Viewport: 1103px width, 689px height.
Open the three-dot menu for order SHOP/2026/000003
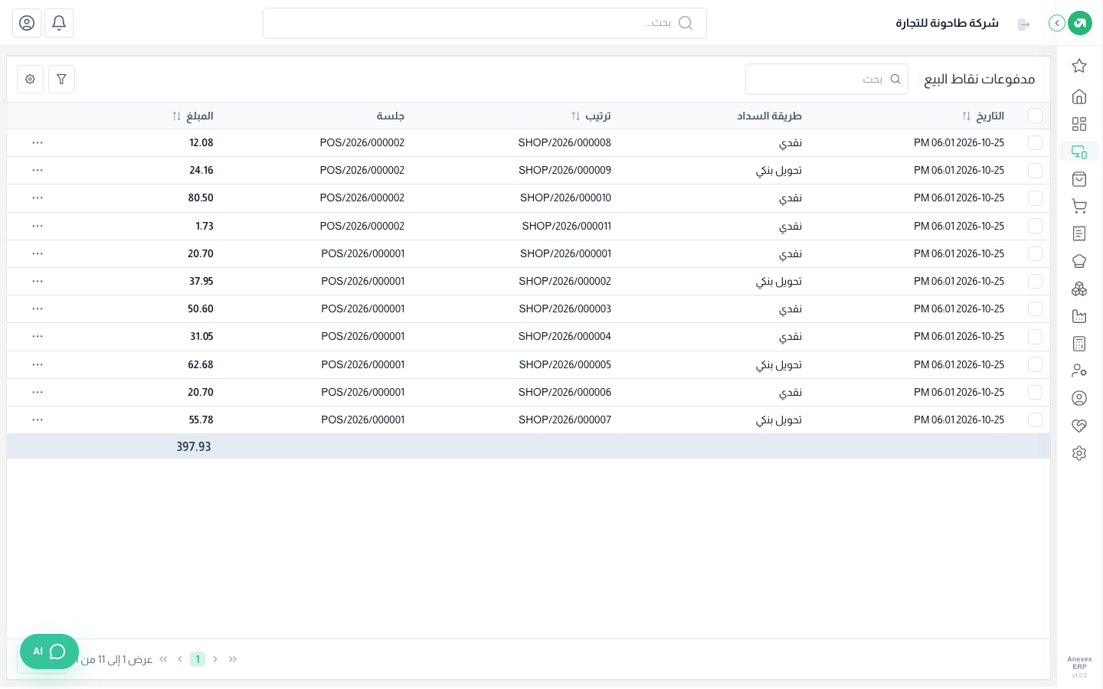[x=38, y=309]
